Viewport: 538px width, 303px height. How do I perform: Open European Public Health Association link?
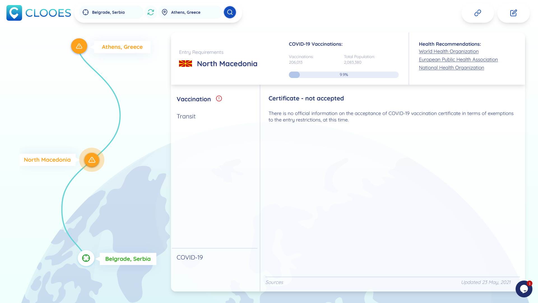(458, 59)
